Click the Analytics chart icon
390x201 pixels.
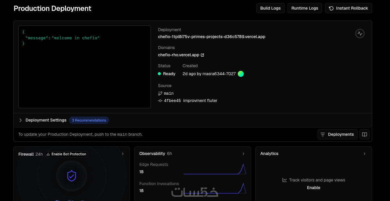(x=285, y=180)
